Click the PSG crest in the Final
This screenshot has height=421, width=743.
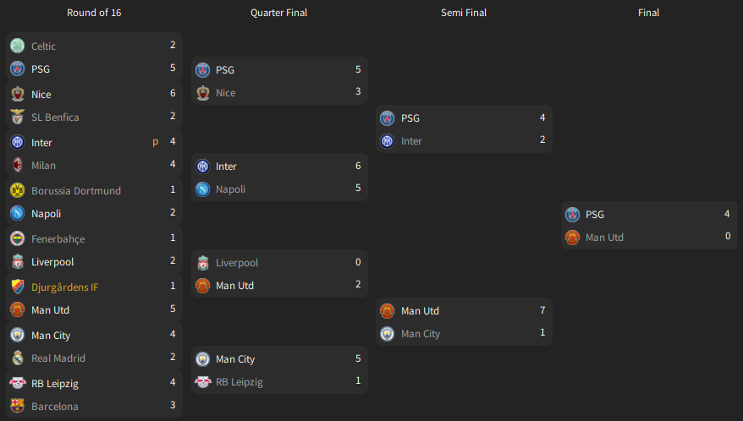pyautogui.click(x=572, y=215)
